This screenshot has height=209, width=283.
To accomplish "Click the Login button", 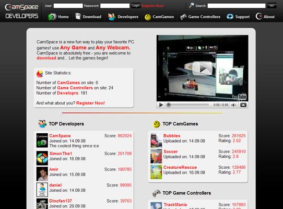I will tap(136, 6).
